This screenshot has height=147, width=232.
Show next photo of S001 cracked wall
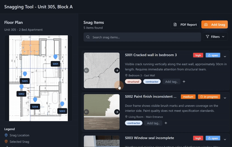[x=117, y=70]
